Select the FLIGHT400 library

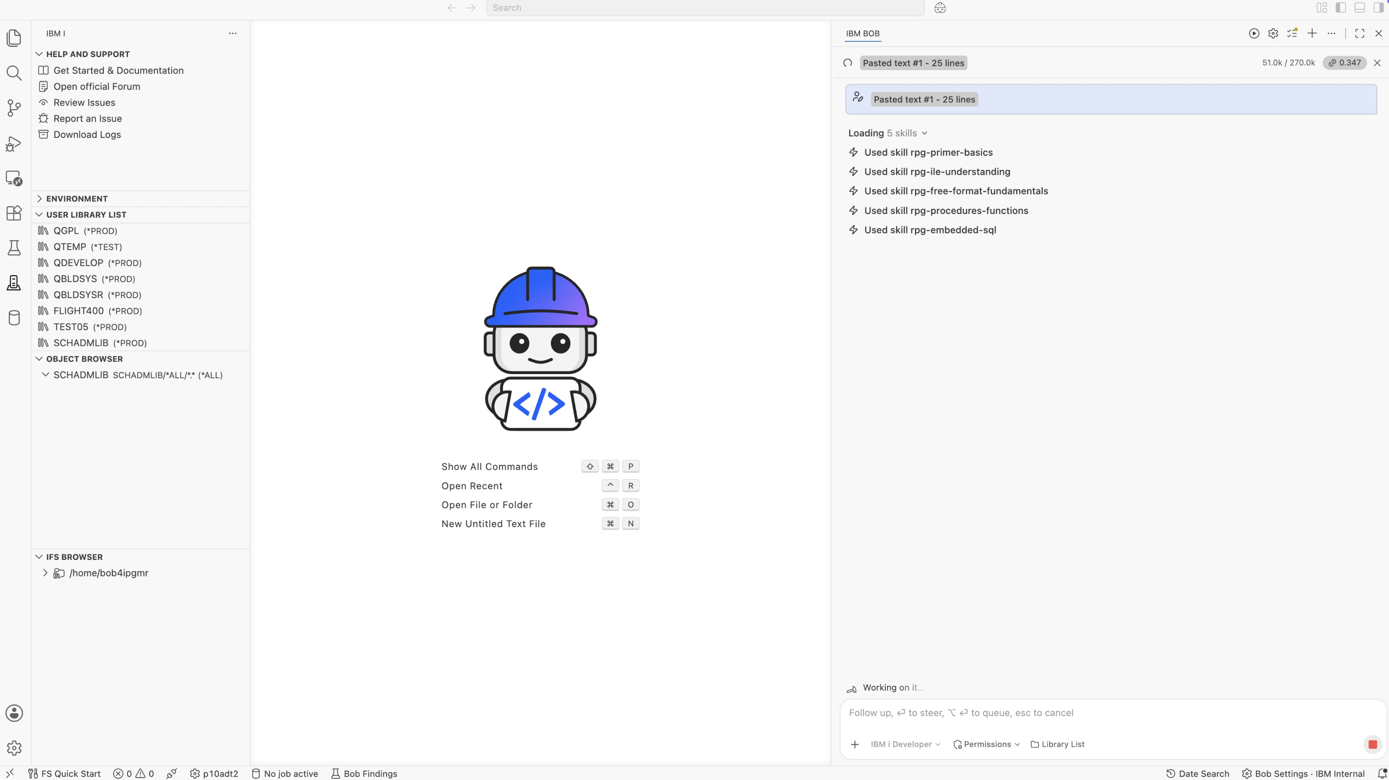(140, 311)
